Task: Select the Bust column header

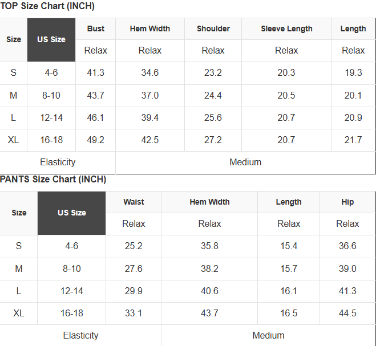Action: tap(96, 29)
